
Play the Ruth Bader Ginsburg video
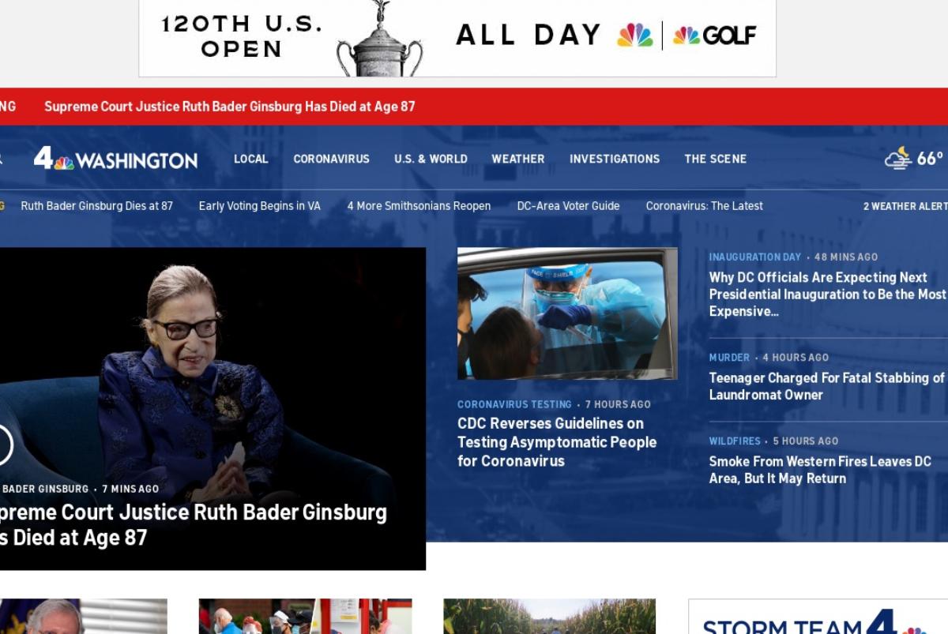[4, 445]
